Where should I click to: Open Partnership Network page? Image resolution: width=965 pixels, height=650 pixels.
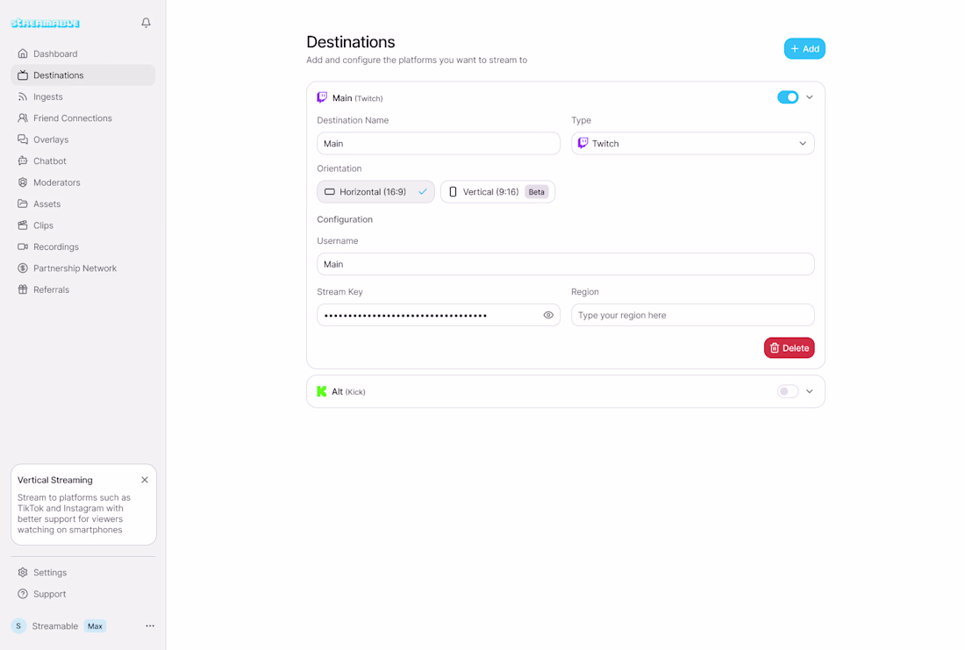pyautogui.click(x=83, y=268)
